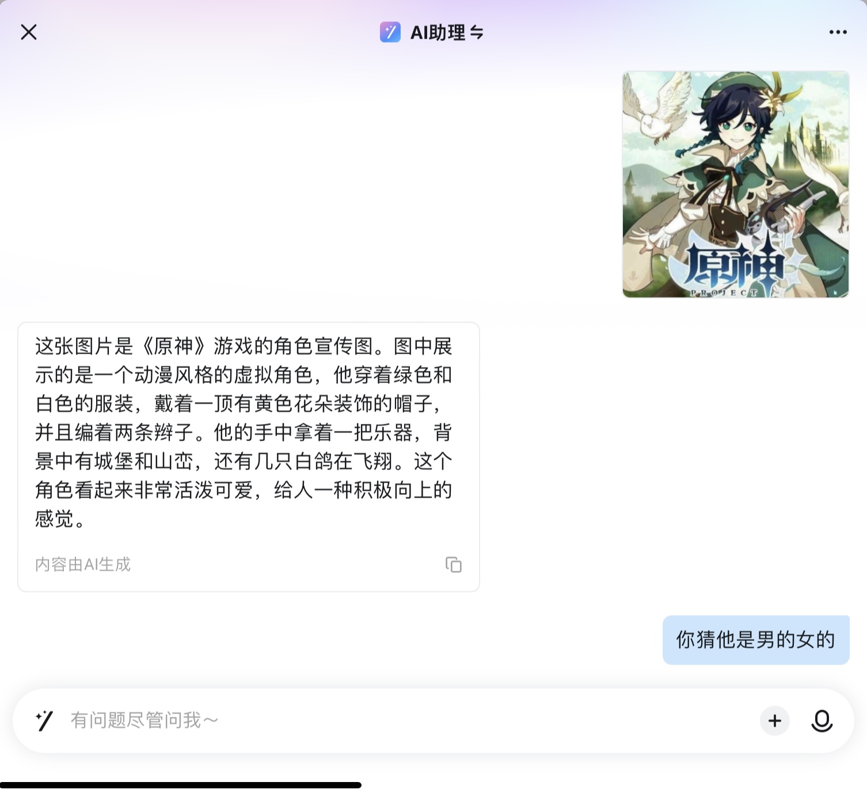Select the AI description reply bubble
867x797 pixels.
pos(249,457)
